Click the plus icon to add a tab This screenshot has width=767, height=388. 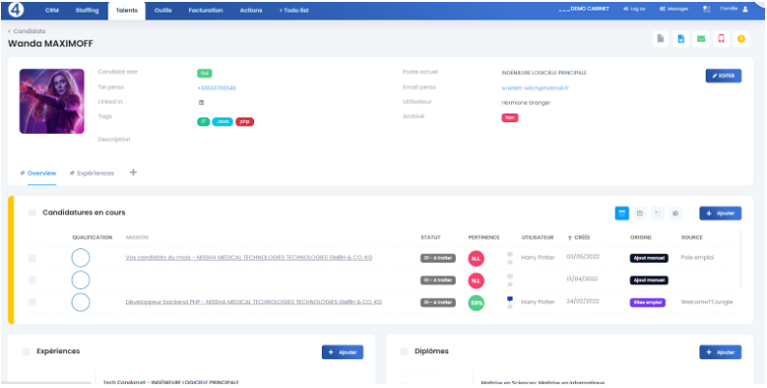pyautogui.click(x=133, y=173)
